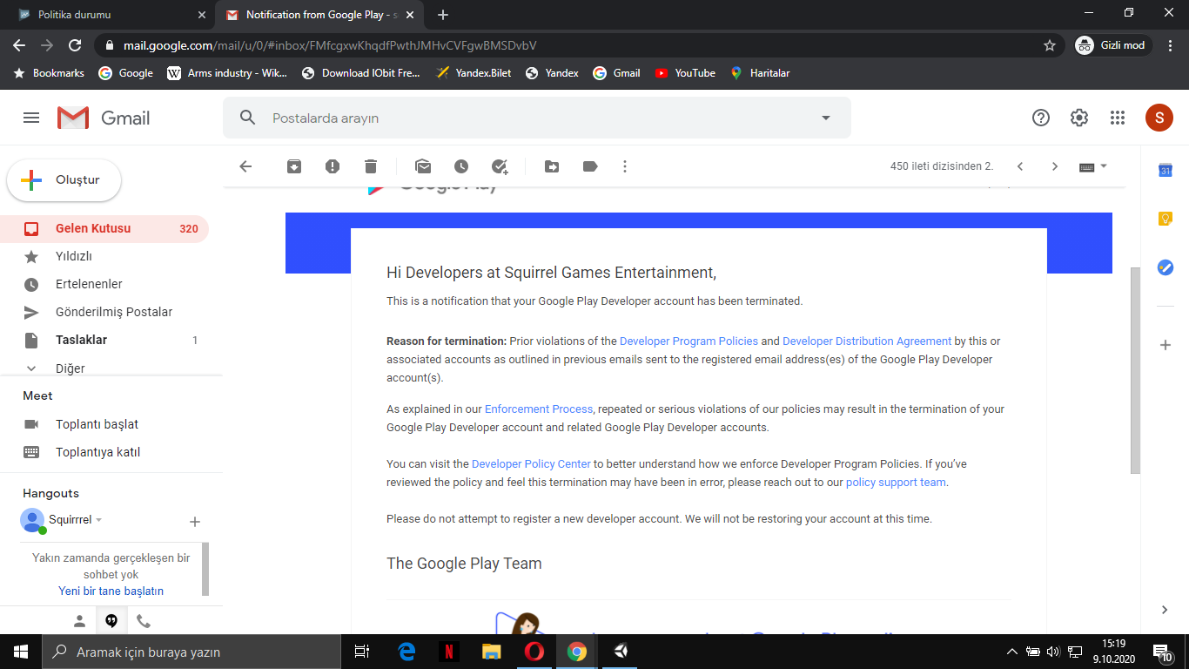Start a new Hangouts chat with plus
Screen dimensions: 1189x669
(x=195, y=522)
